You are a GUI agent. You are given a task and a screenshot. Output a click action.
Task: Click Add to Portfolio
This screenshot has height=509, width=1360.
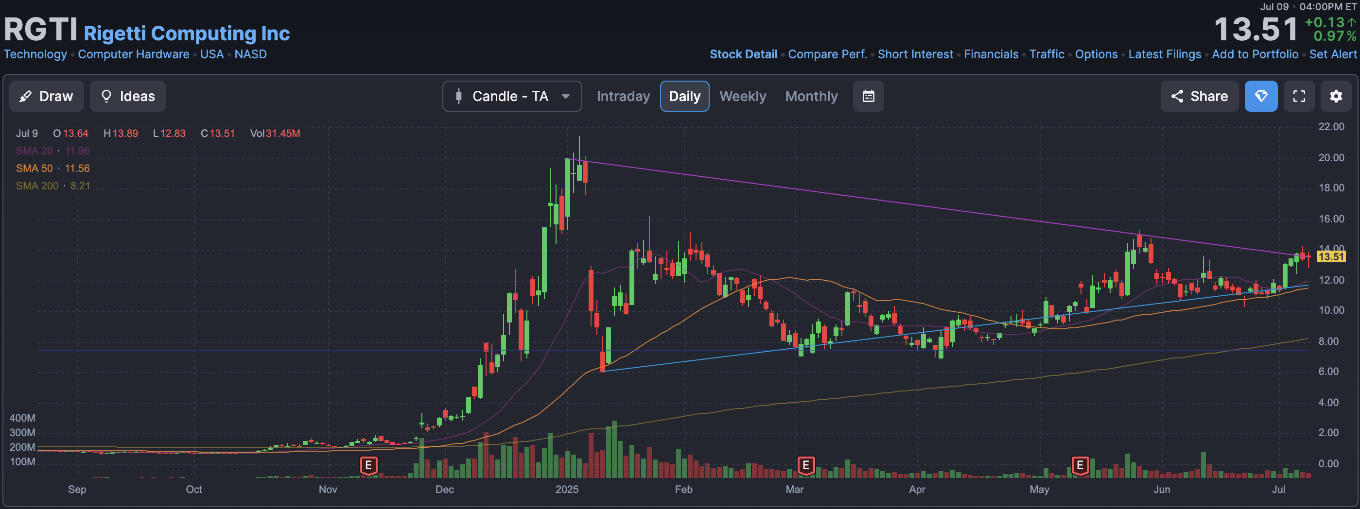(1255, 54)
